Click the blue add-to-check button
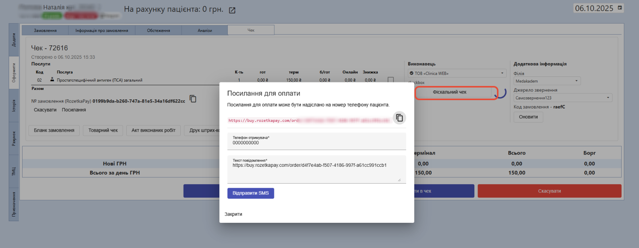 click(x=444, y=191)
